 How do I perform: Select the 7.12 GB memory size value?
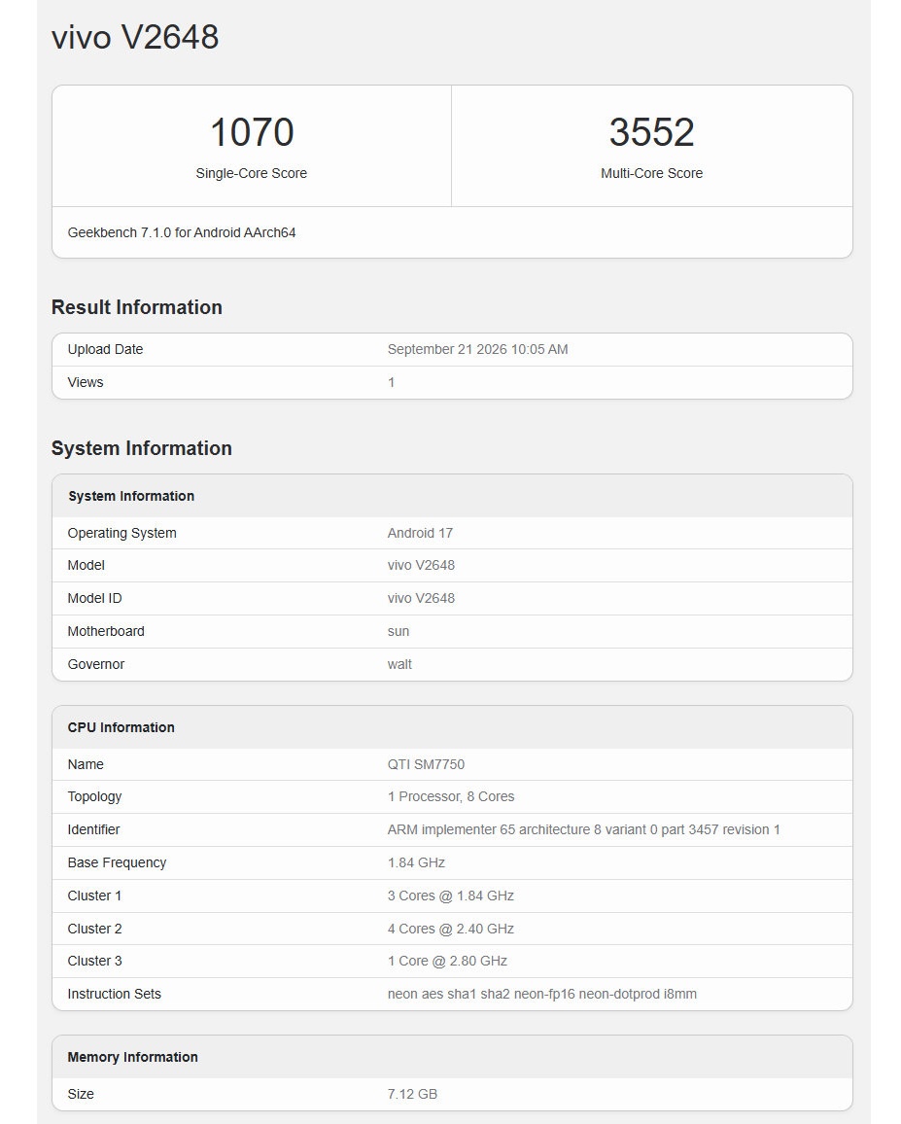pyautogui.click(x=412, y=1095)
